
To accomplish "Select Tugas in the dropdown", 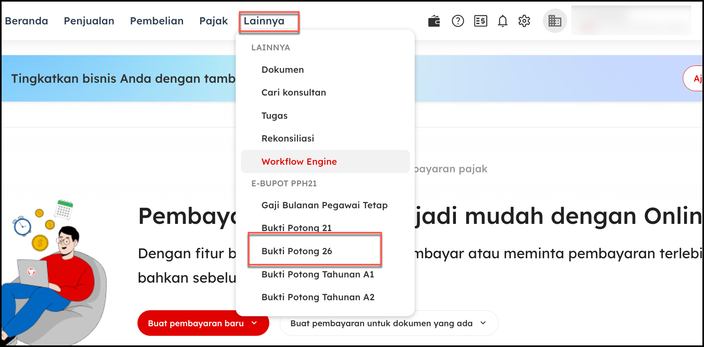I will point(274,116).
